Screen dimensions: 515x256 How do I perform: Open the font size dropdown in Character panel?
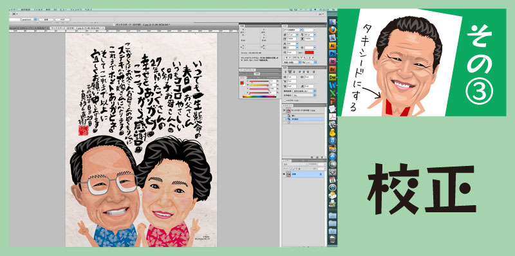tap(297, 35)
